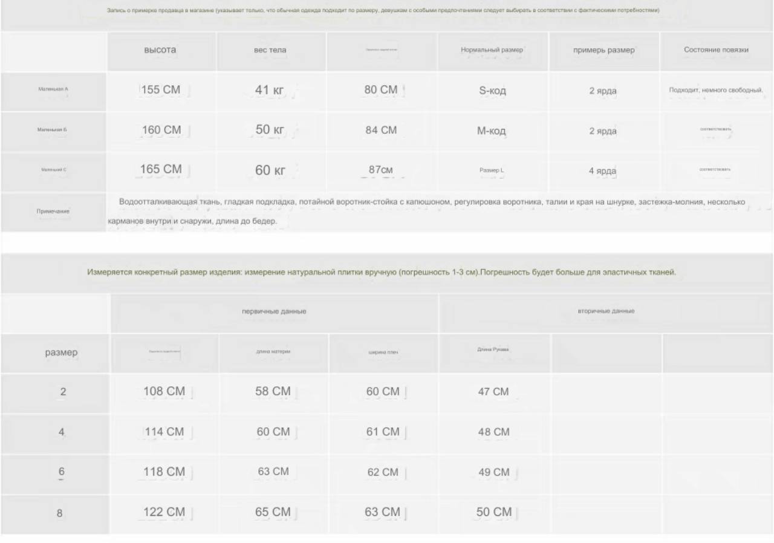
Task: Click the '108 CM' measurement cell
Action: point(164,392)
